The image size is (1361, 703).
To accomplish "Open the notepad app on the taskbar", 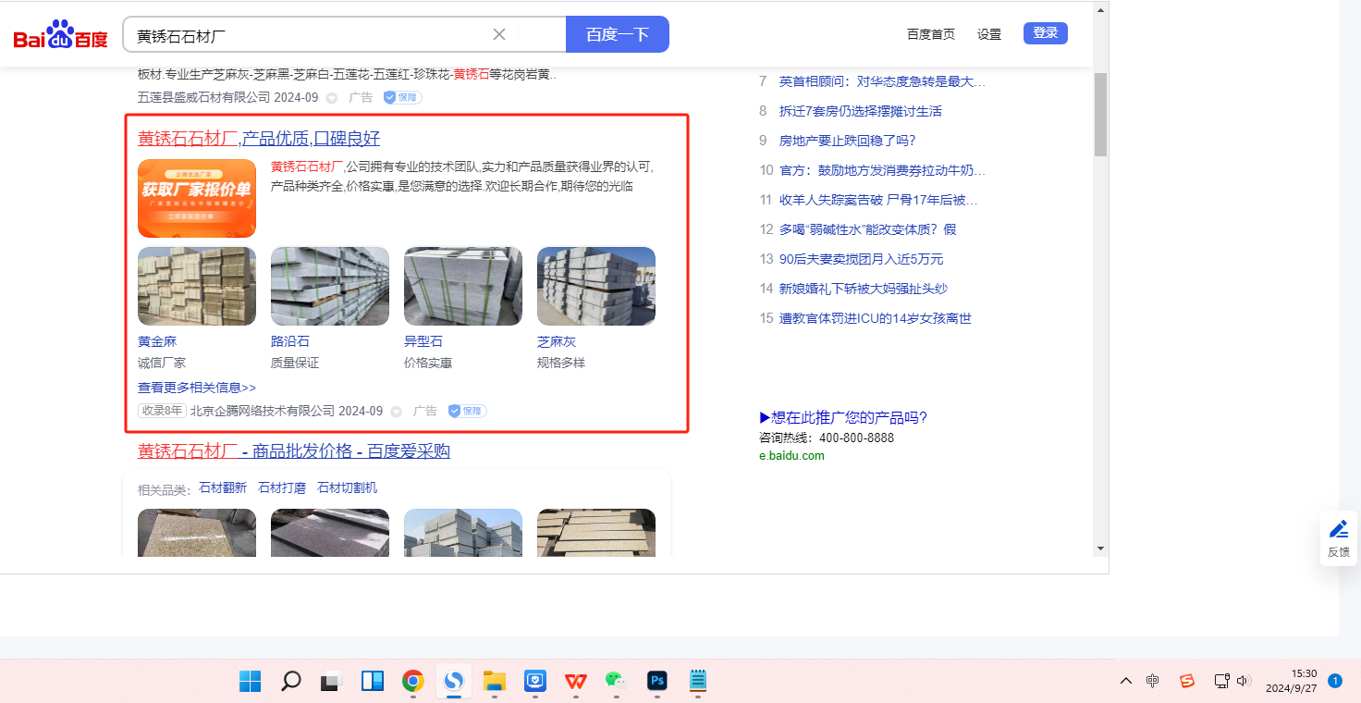I will pos(697,682).
